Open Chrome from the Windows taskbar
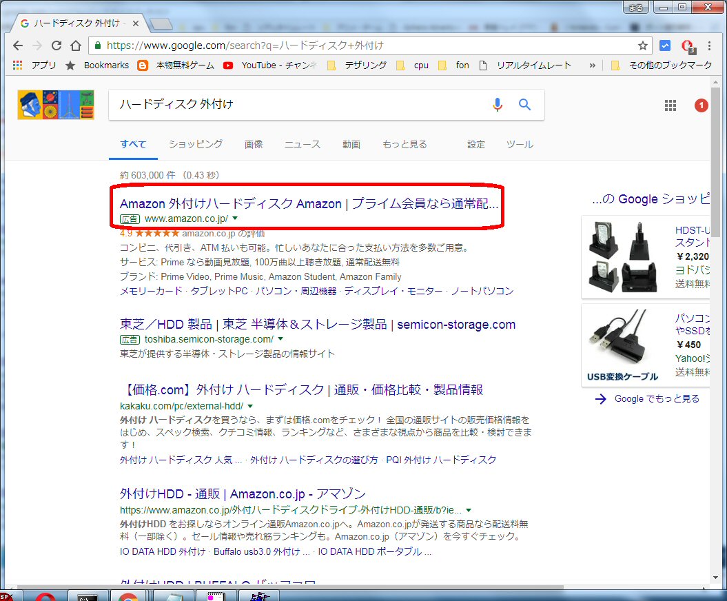Viewport: 727px width, 601px height. pyautogui.click(x=128, y=596)
